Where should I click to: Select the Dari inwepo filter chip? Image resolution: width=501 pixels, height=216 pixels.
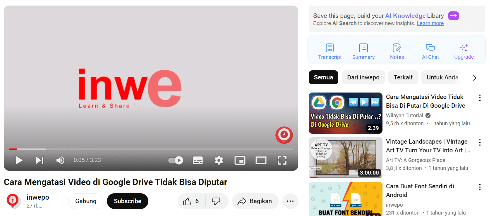pyautogui.click(x=363, y=77)
